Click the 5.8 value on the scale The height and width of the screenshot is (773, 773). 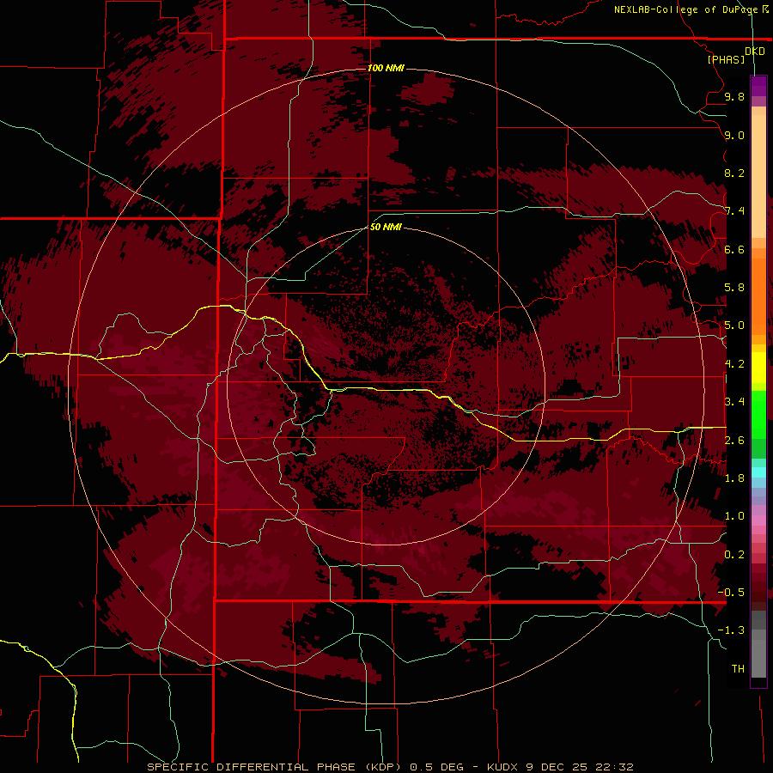click(x=734, y=287)
